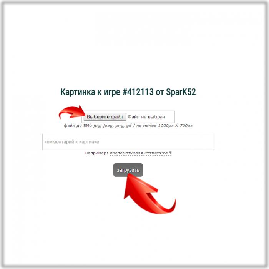
Task: Click the game number '#412113' in the heading
Action: [x=138, y=92]
